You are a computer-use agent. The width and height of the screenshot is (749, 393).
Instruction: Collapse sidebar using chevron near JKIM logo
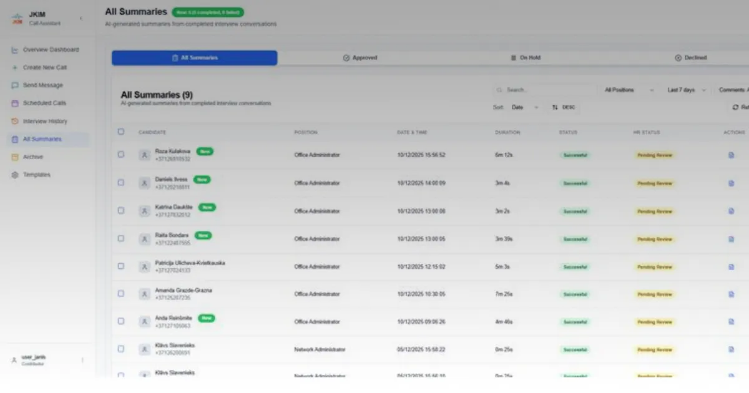81,19
